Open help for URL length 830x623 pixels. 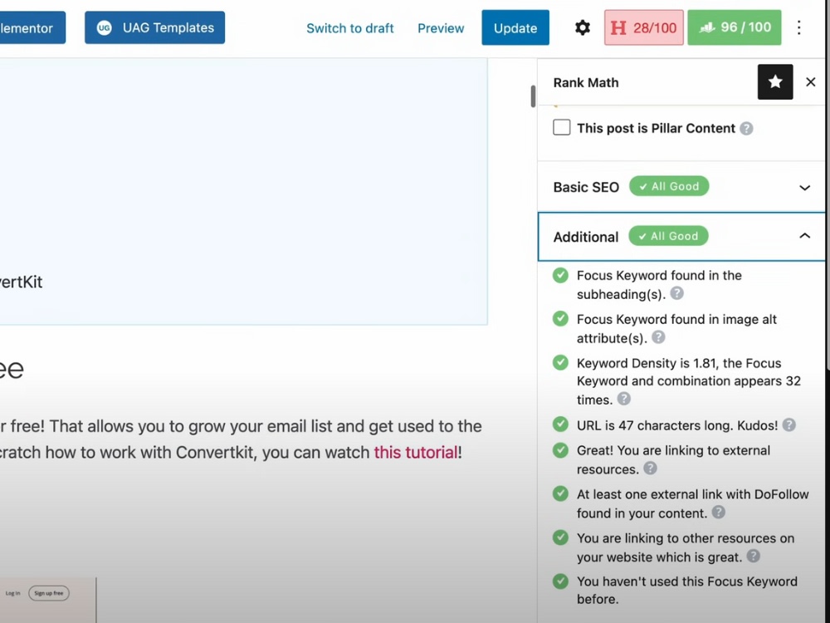pos(788,424)
